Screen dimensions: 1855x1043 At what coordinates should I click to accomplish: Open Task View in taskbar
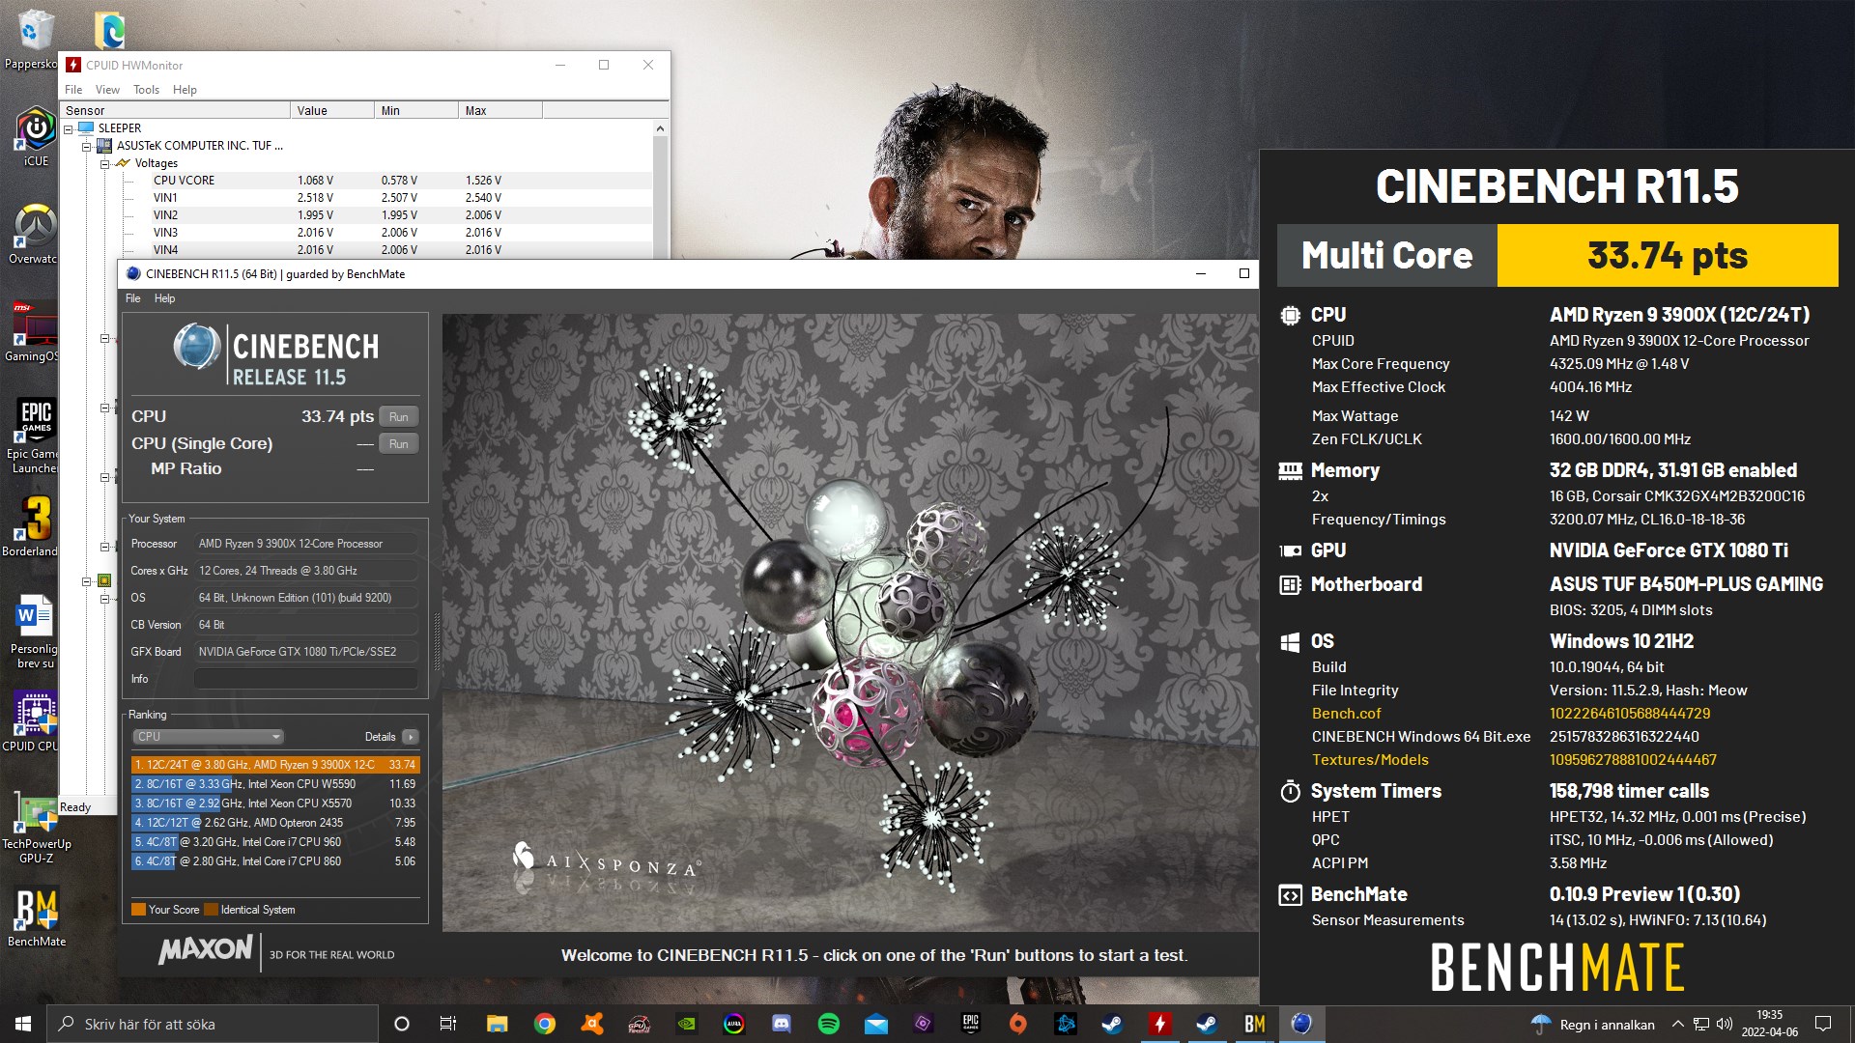pyautogui.click(x=448, y=1024)
